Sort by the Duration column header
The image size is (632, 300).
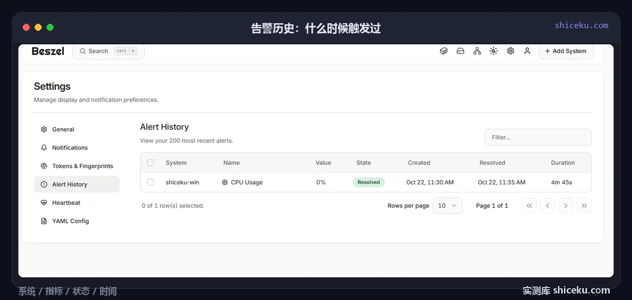pyautogui.click(x=563, y=163)
